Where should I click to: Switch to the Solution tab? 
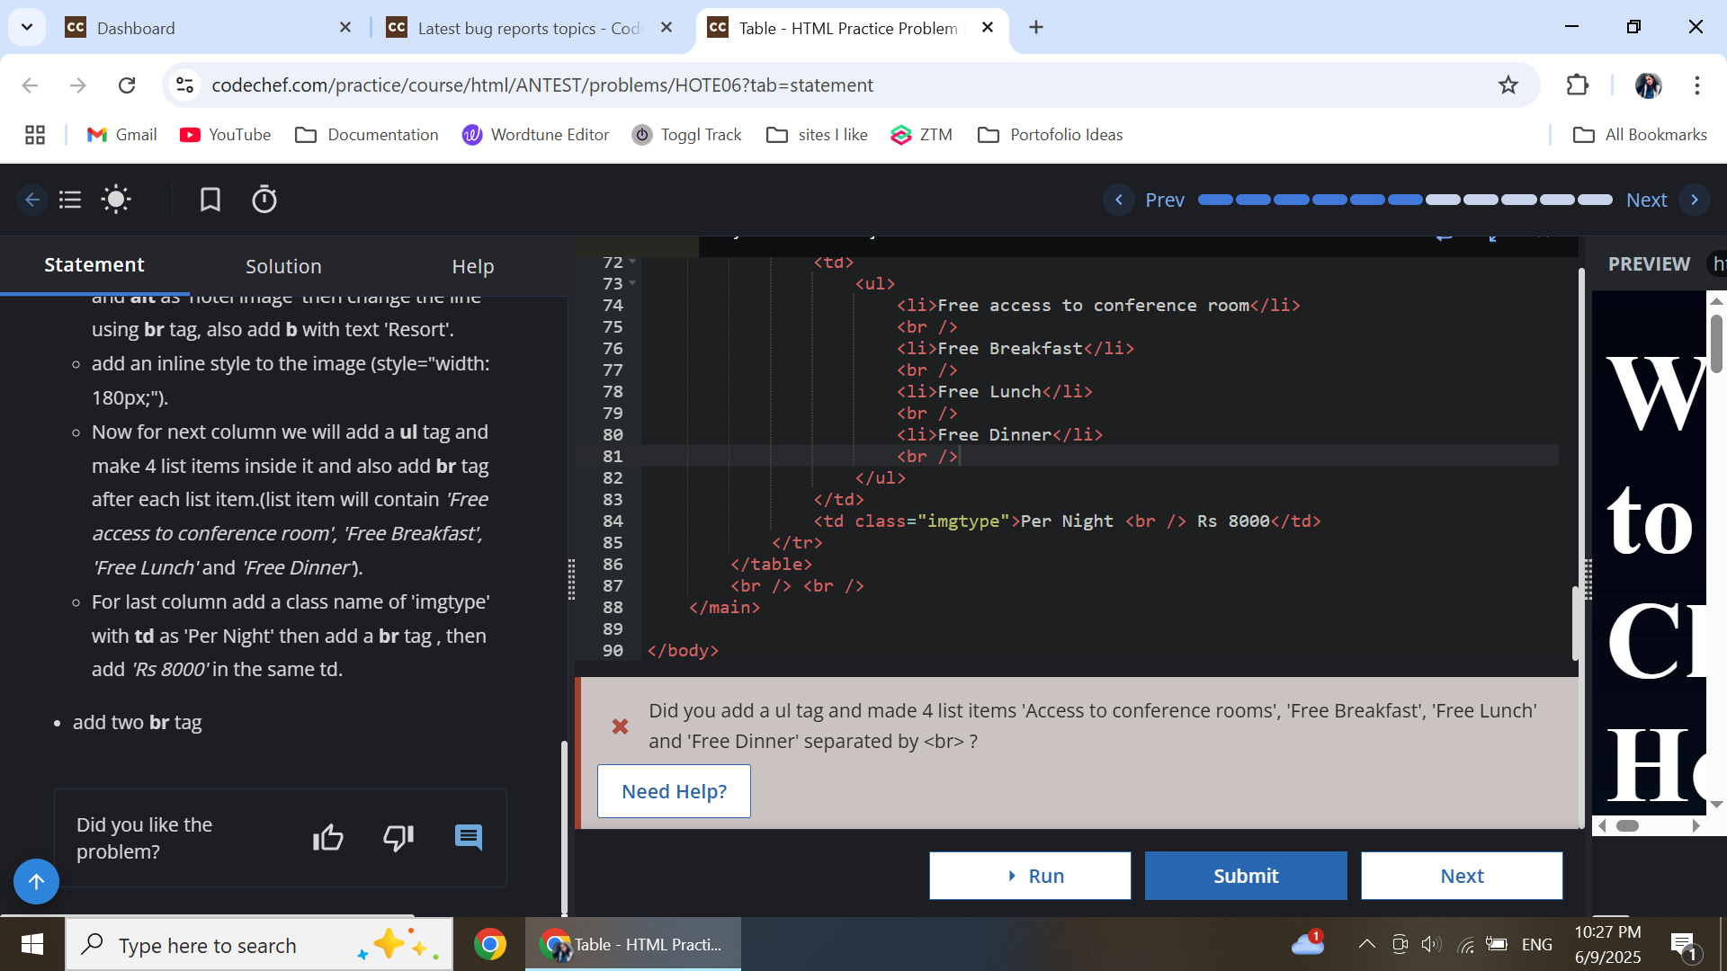click(x=283, y=266)
